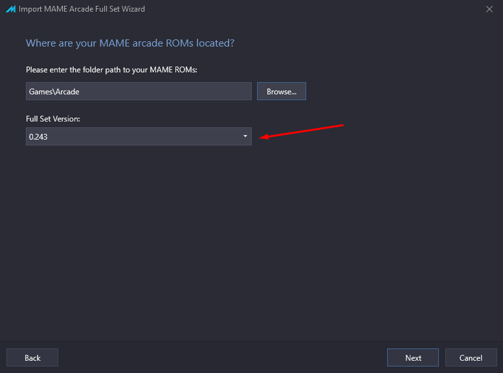Go to the Next wizard step

coord(413,357)
